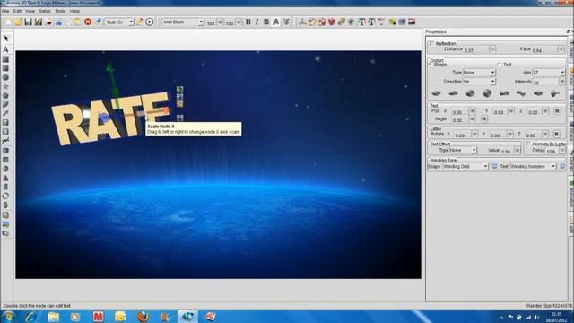Open the Distort Direction dropdown

click(x=479, y=82)
